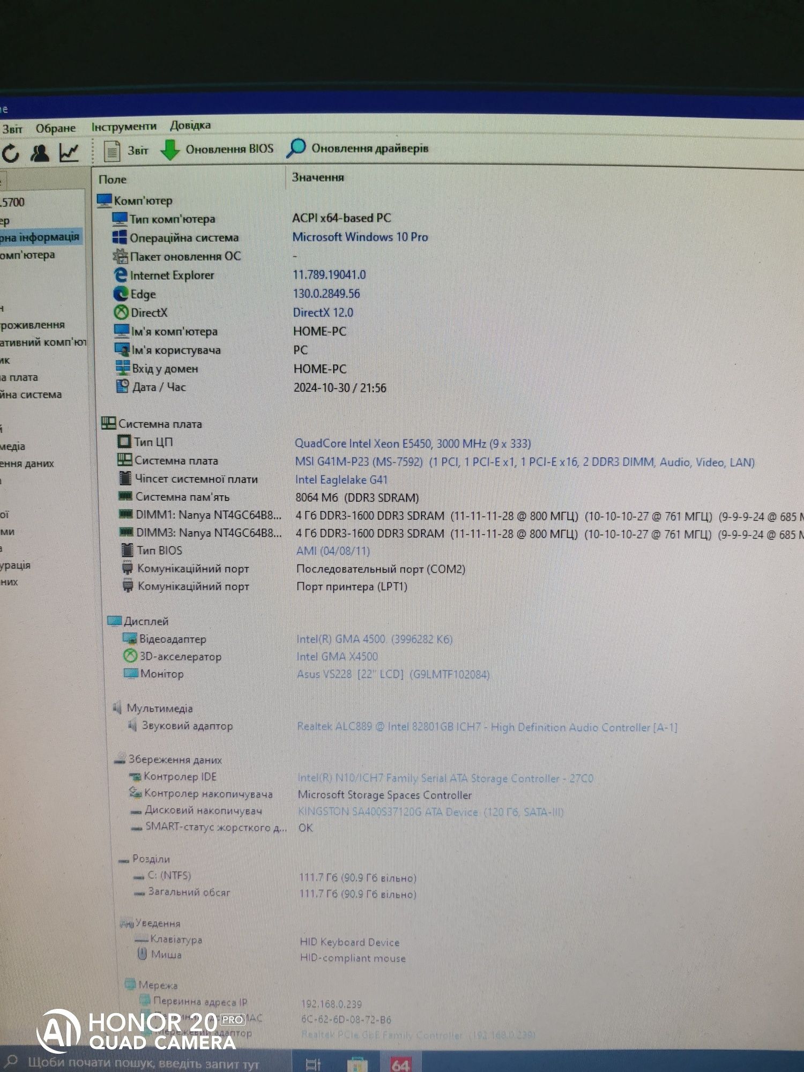Click the Звіт report toolbar button
Screen dimensions: 804x1072
click(125, 151)
